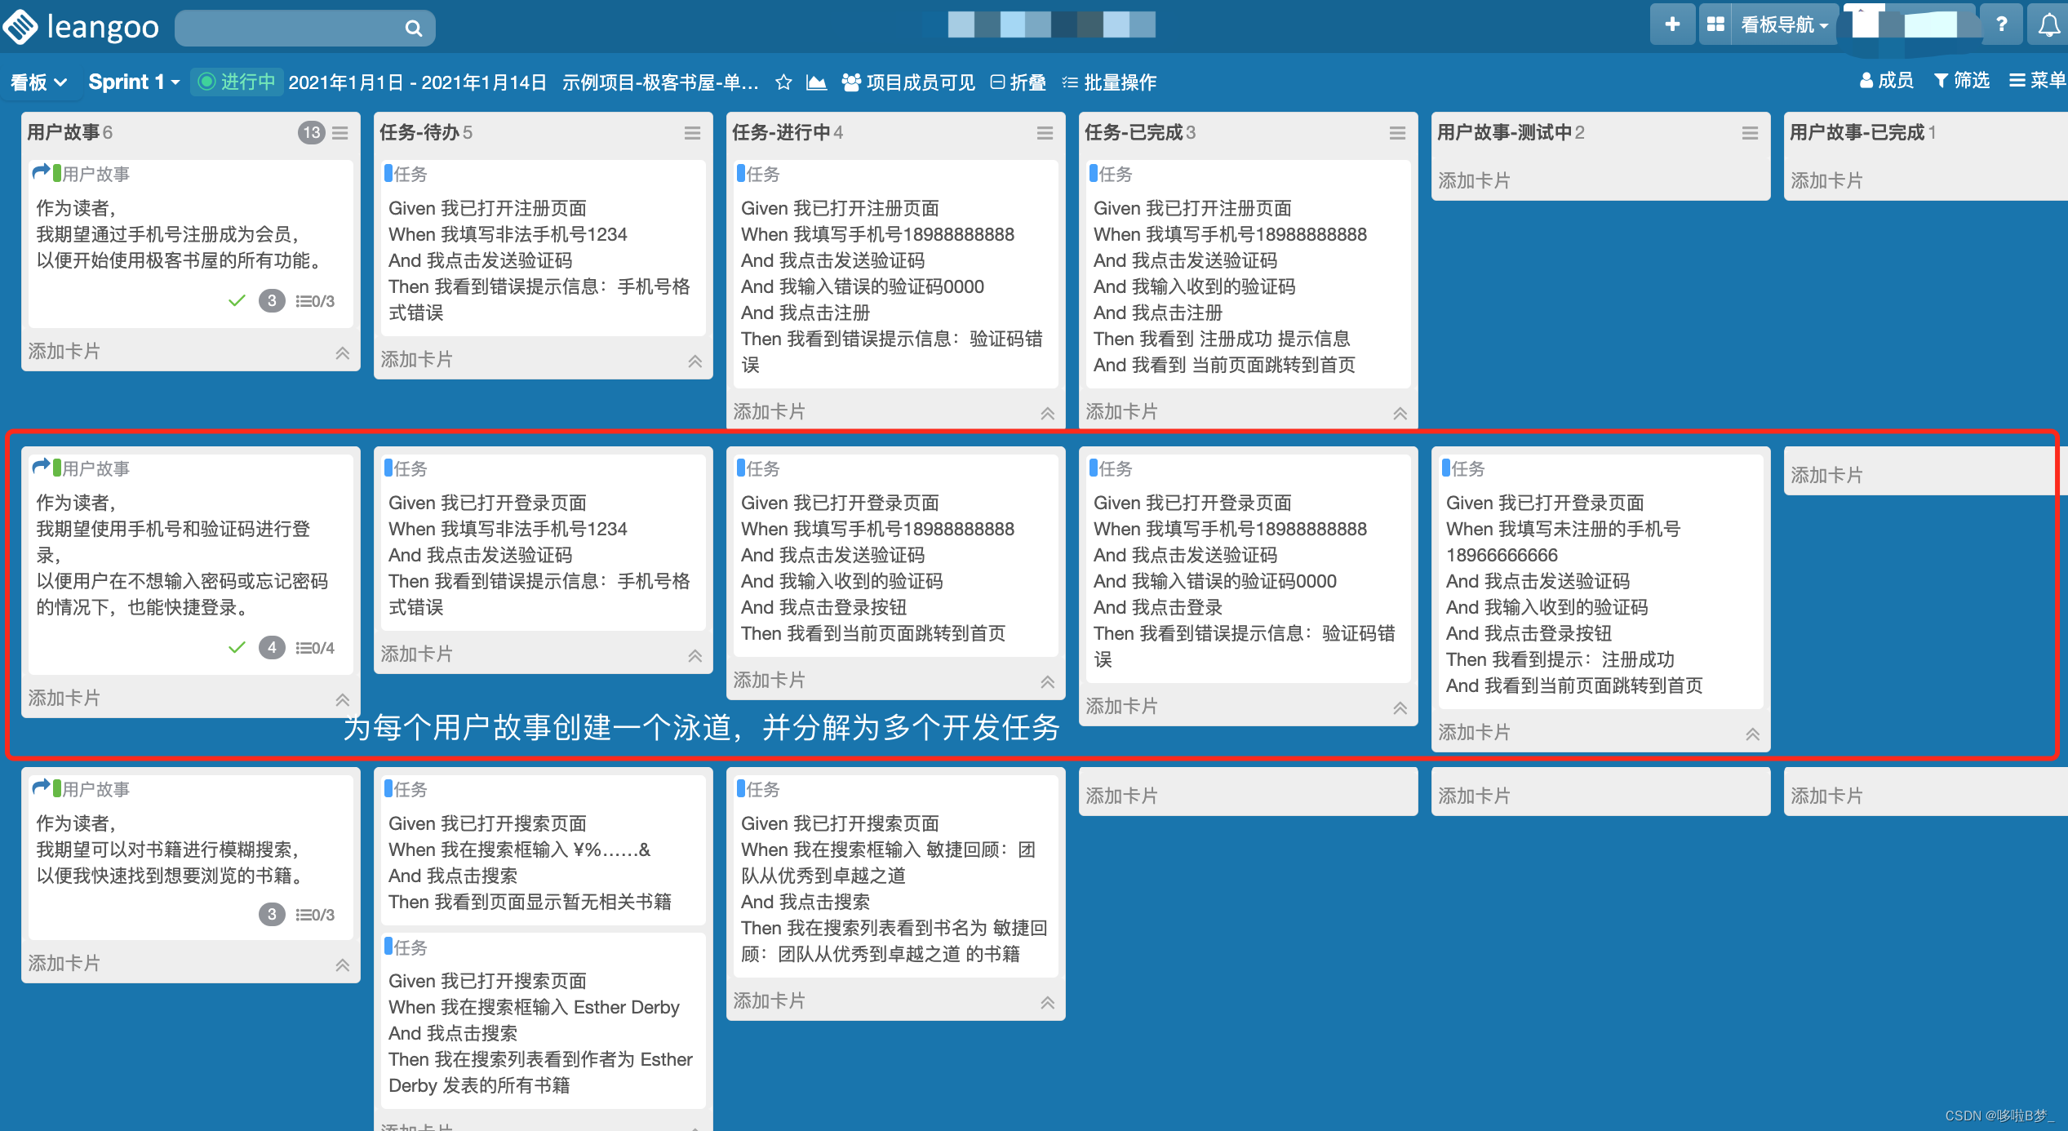Toggle 折叠 fold lanes
Image resolution: width=2068 pixels, height=1131 pixels.
[x=1018, y=82]
